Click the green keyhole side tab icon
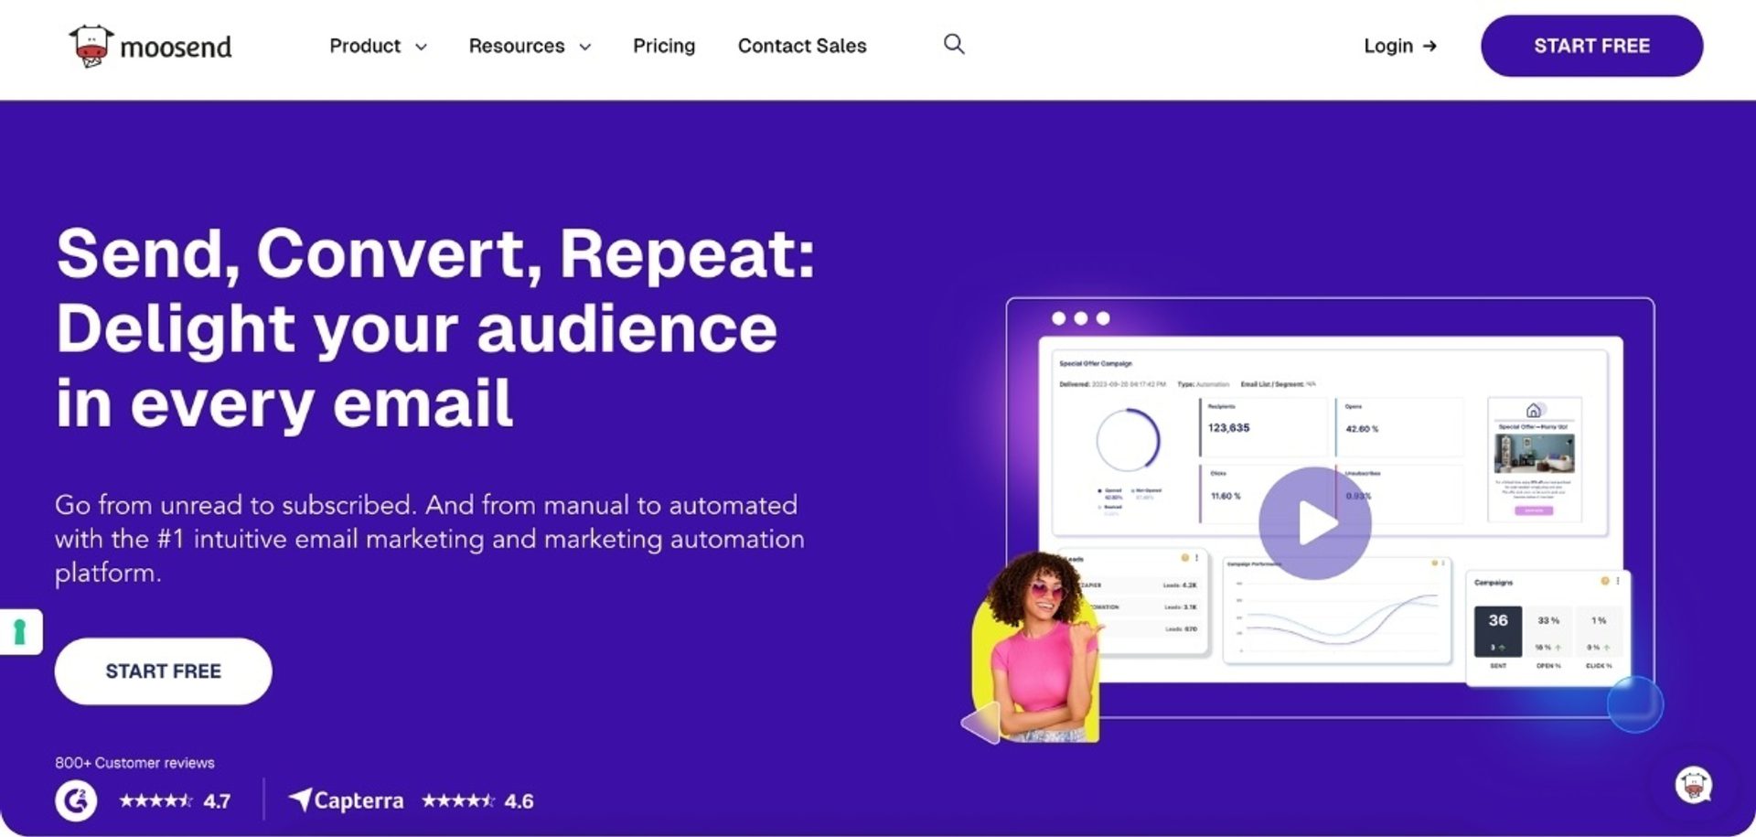Image resolution: width=1756 pixels, height=837 pixels. tap(19, 631)
